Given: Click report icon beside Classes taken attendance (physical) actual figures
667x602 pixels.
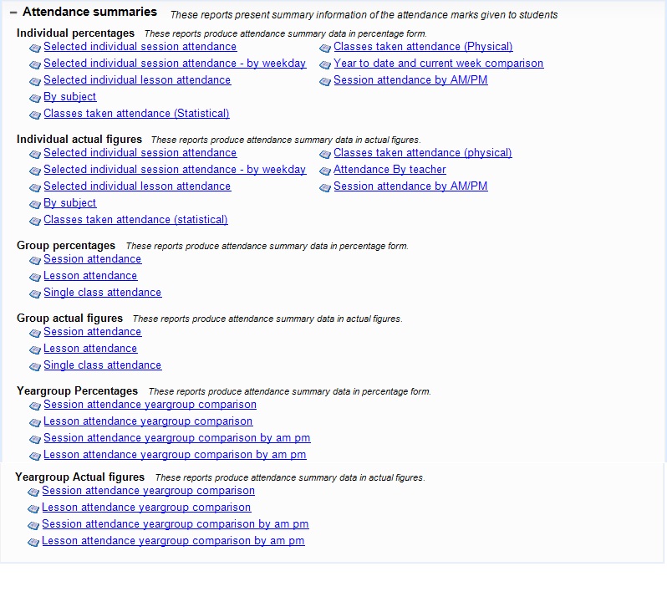Looking at the screenshot, I should pos(325,154).
